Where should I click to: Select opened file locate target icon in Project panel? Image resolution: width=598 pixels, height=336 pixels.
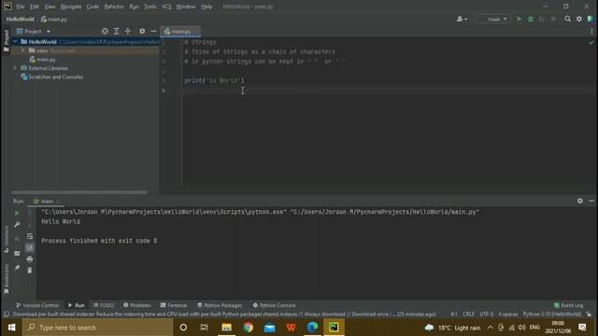[x=105, y=31]
